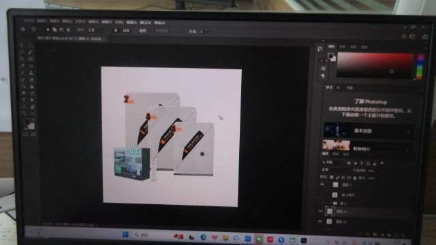The width and height of the screenshot is (436, 245).
Task: Hide 图层 10 with its eye icon
Action: pos(320,221)
